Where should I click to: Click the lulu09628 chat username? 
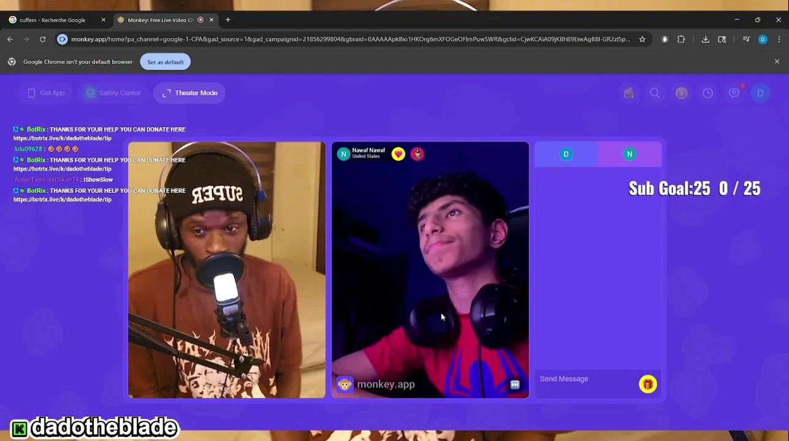28,149
